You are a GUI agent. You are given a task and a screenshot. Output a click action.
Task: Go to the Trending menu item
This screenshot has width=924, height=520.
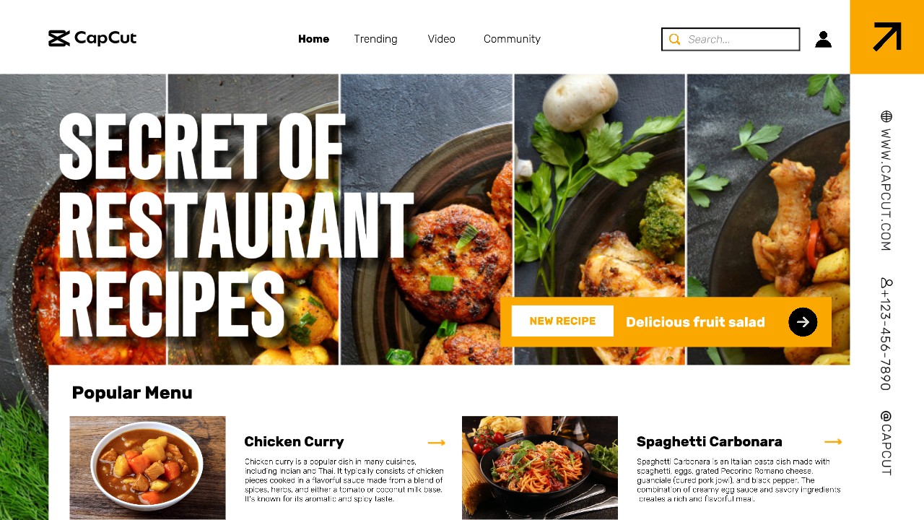pyautogui.click(x=375, y=39)
